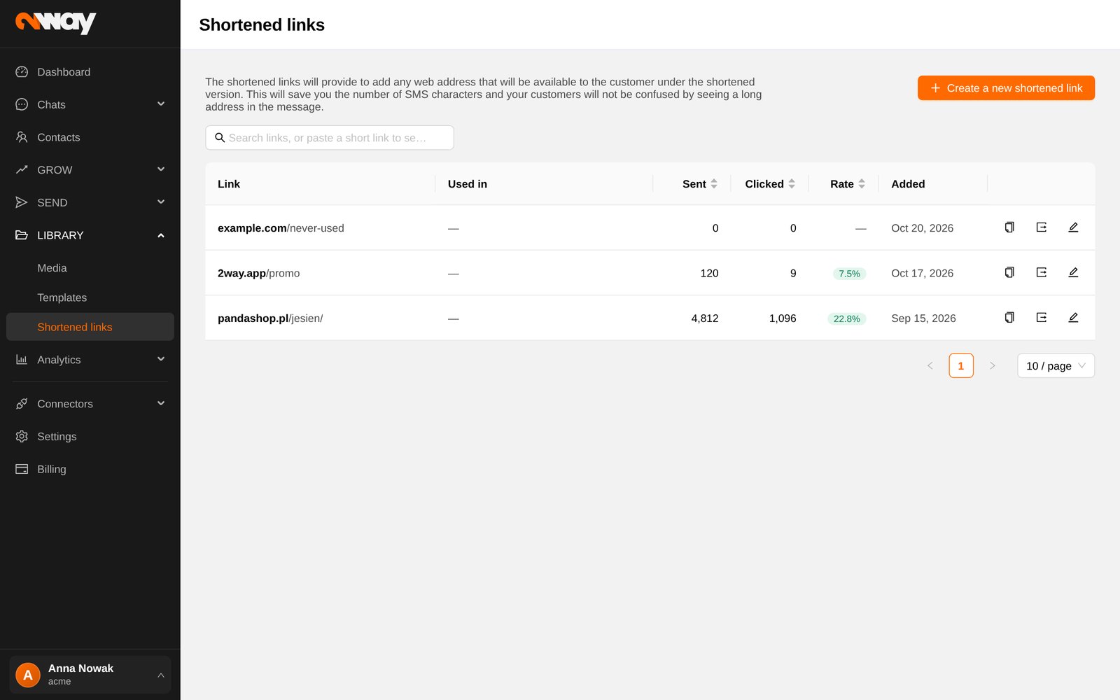Copy the 2way.app/promo short link
The width and height of the screenshot is (1120, 700).
[x=1009, y=272]
